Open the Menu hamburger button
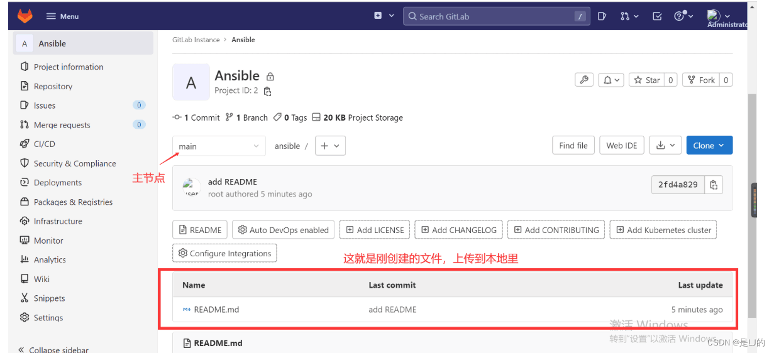 click(63, 16)
